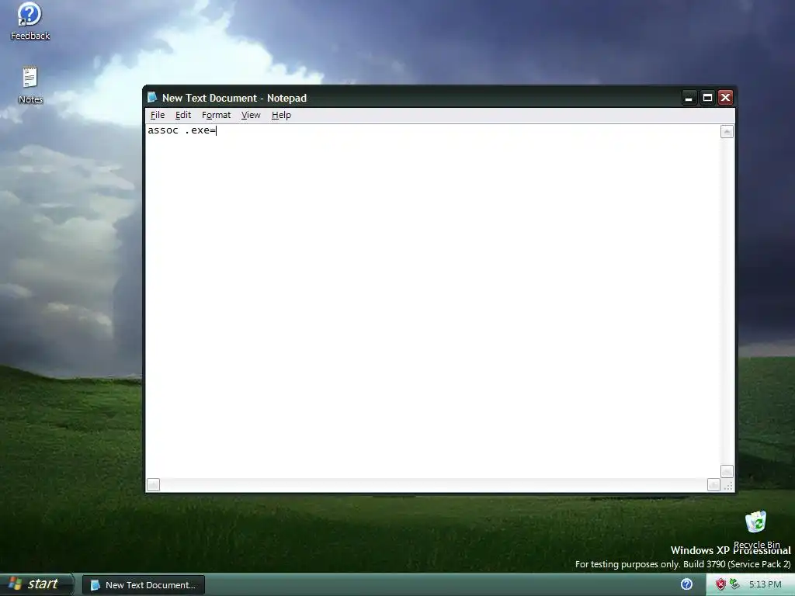Select the Recycle Bin icon
Viewport: 795px width, 596px height.
point(756,529)
